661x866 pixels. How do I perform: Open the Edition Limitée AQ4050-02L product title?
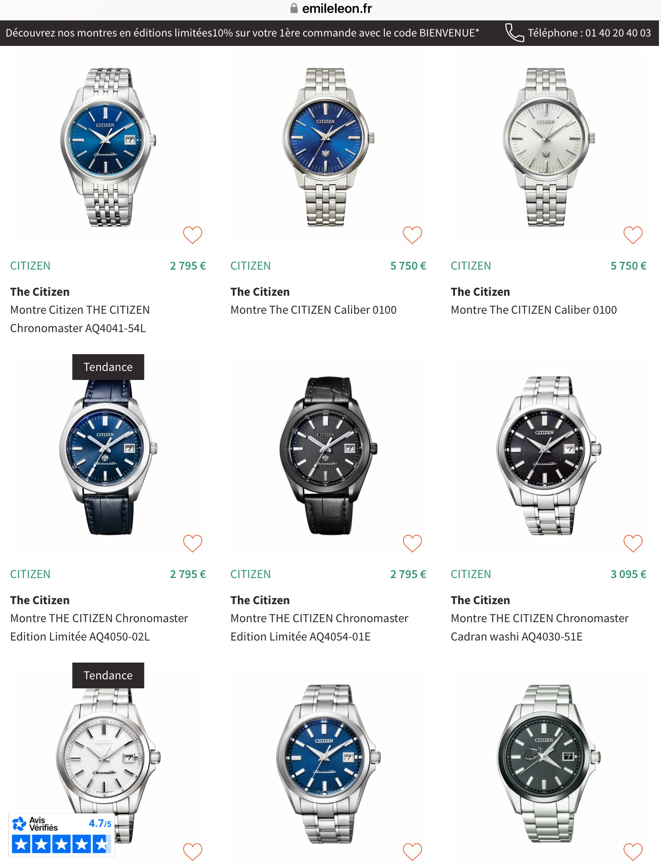pos(99,627)
